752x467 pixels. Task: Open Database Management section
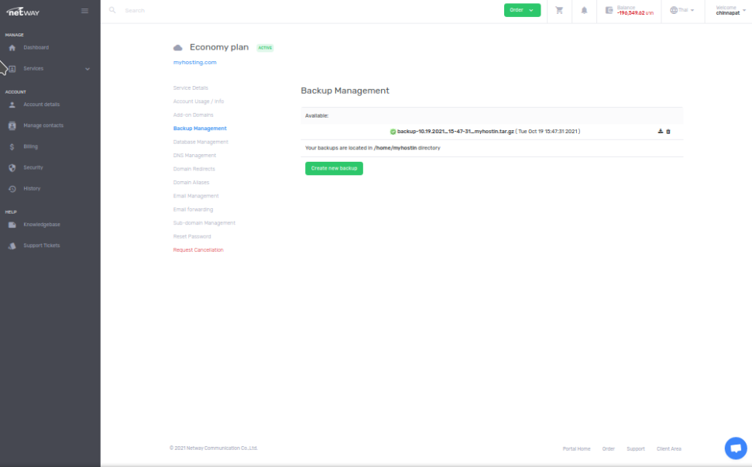coord(201,142)
